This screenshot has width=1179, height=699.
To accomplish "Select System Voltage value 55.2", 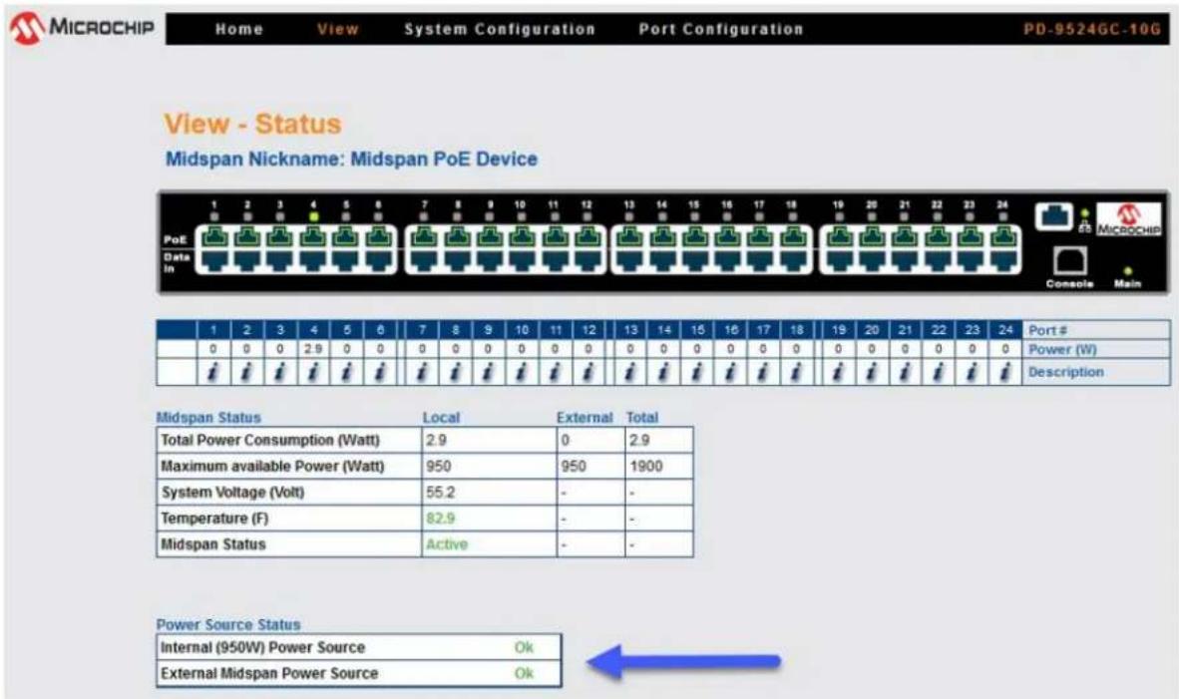I will coord(441,493).
